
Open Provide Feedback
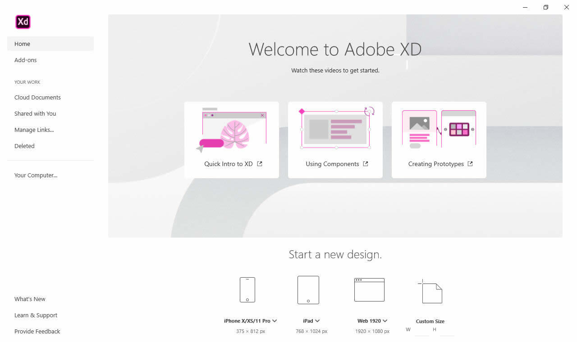[x=37, y=331]
